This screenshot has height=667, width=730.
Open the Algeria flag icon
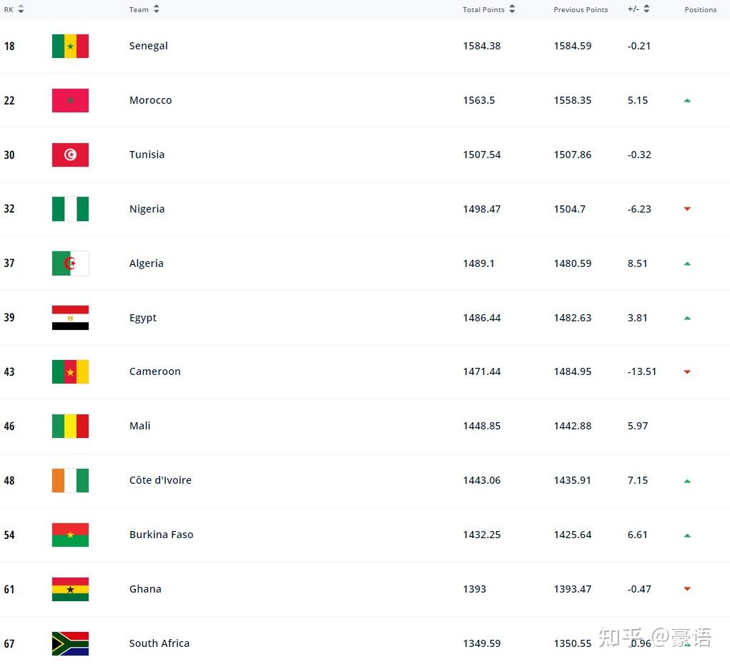point(70,263)
